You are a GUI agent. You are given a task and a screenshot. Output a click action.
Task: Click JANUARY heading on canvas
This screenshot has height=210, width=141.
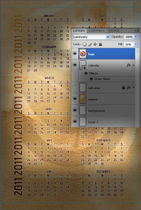[49, 16]
